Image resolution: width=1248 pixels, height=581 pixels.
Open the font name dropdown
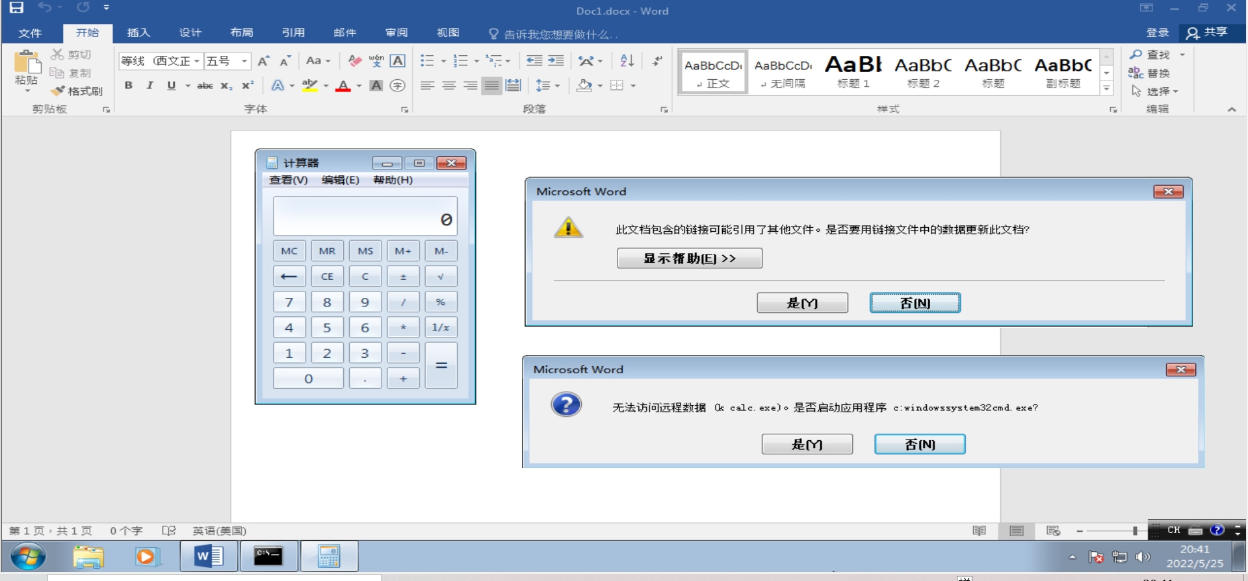click(x=196, y=61)
